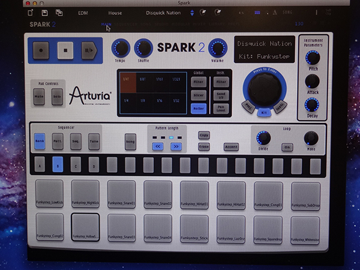Image resolution: width=360 pixels, height=270 pixels.
Task: Select the Bank sequencer button
Action: tap(40, 141)
